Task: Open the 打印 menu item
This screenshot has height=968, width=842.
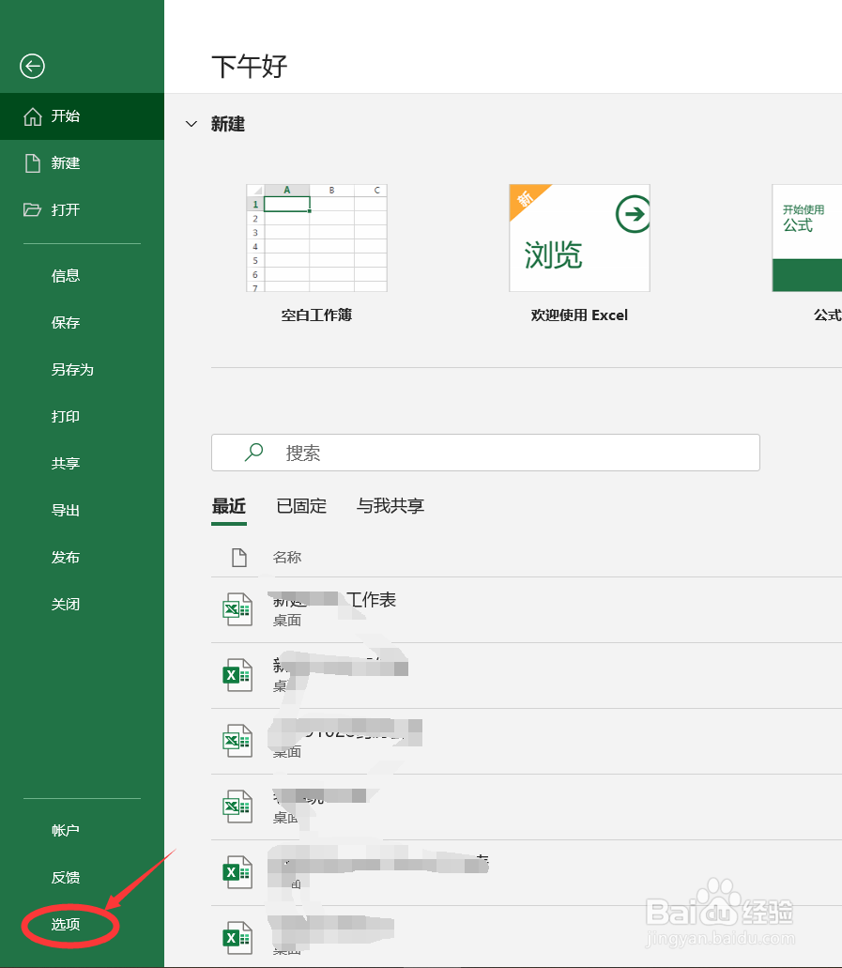Action: (x=66, y=416)
